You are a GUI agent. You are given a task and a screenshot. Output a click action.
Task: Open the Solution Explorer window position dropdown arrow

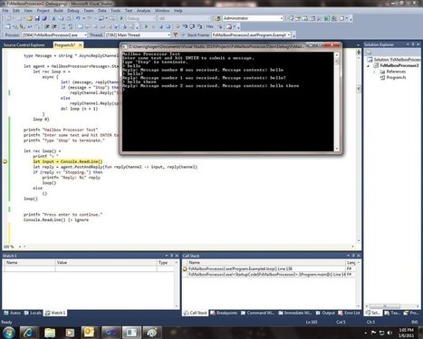tap(408, 44)
